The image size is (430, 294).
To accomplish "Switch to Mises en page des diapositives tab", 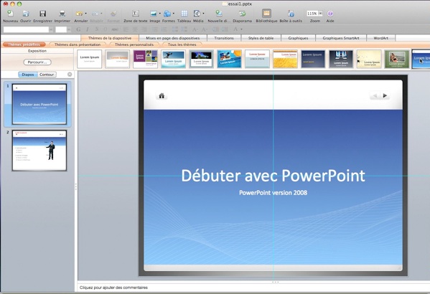I will pyautogui.click(x=173, y=38).
